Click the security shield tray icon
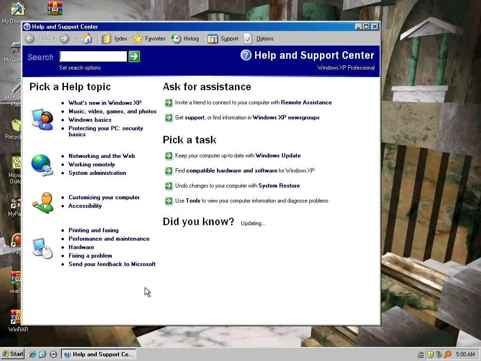 430,354
